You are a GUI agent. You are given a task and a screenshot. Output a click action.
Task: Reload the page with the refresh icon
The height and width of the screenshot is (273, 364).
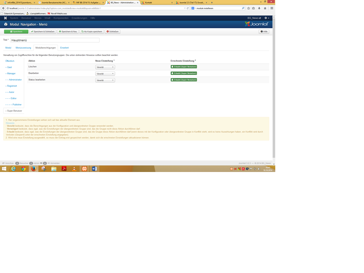click(187, 8)
